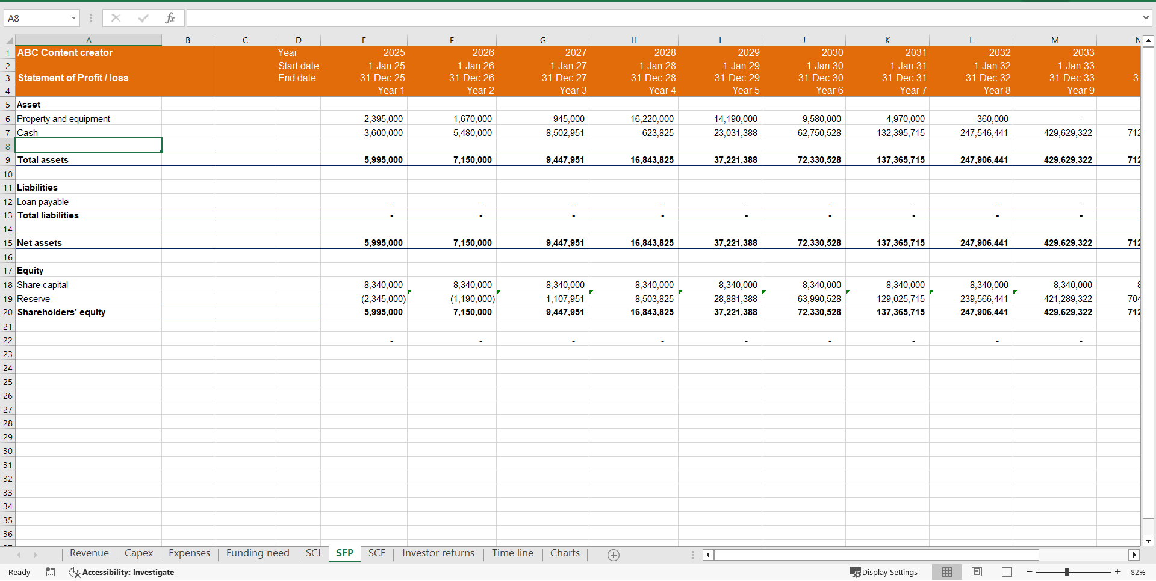Viewport: 1156px width, 581px height.
Task: Click the Cancel entry X icon
Action: (116, 18)
